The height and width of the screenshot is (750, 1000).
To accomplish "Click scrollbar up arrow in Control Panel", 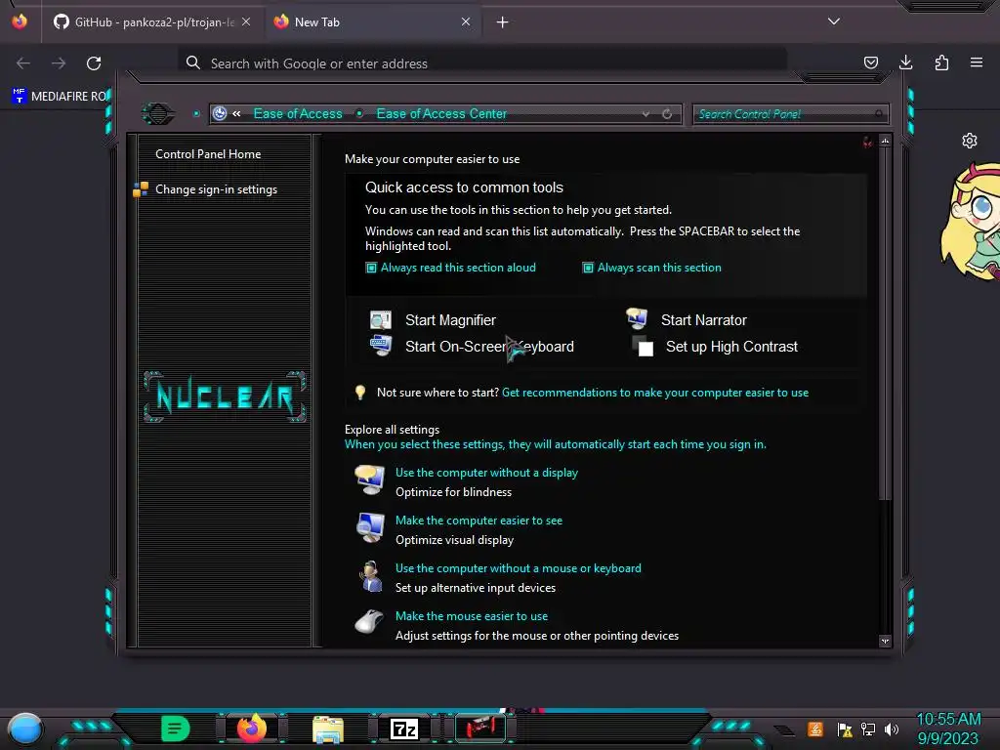I will (x=885, y=141).
